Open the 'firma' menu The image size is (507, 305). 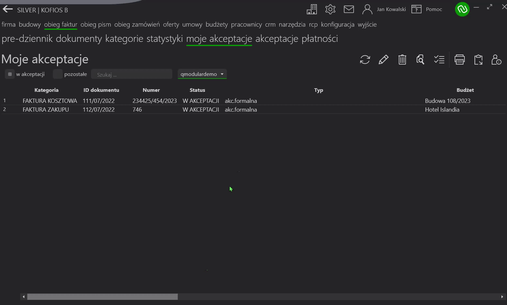(x=8, y=24)
